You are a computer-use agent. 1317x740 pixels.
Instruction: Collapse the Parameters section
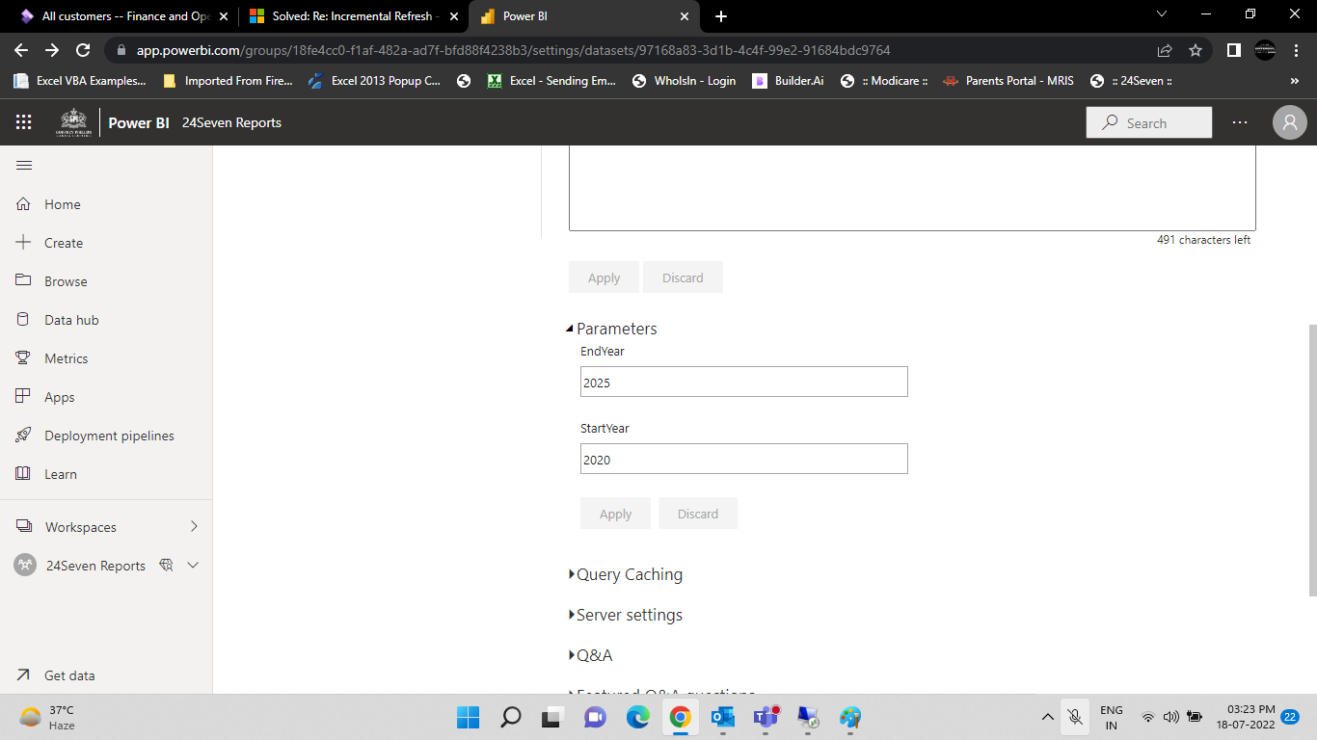point(612,329)
